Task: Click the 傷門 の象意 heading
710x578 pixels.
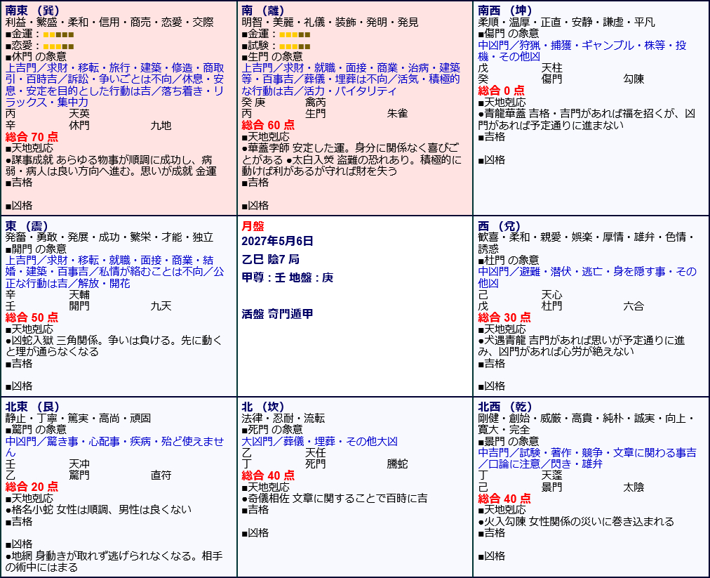Action: (509, 34)
